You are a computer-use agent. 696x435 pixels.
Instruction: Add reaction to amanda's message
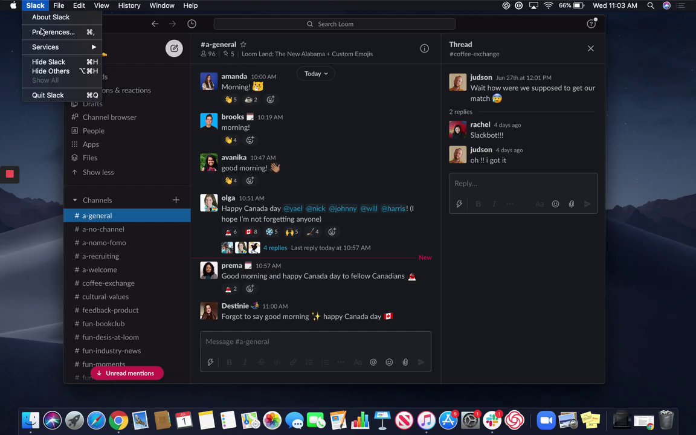(x=270, y=100)
